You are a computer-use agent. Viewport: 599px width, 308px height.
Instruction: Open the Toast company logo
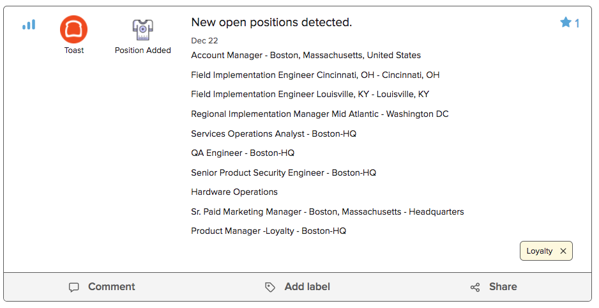tap(74, 29)
